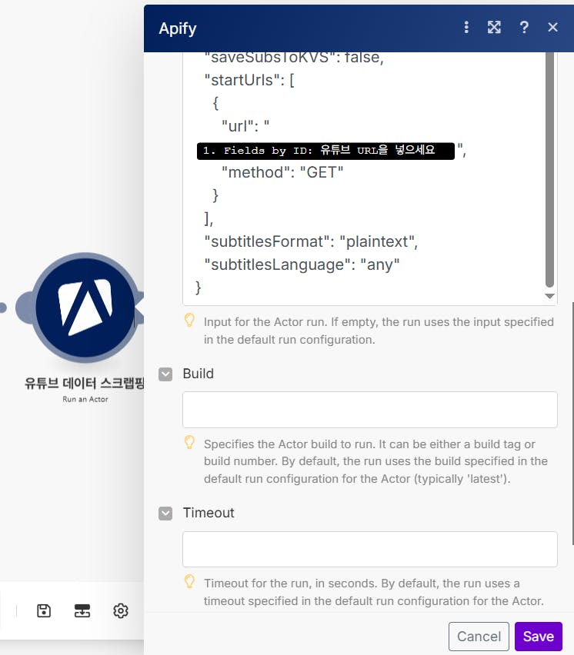Click the 유튜브 데이터 스크랩핑 module label
The width and height of the screenshot is (574, 655).
pos(84,383)
